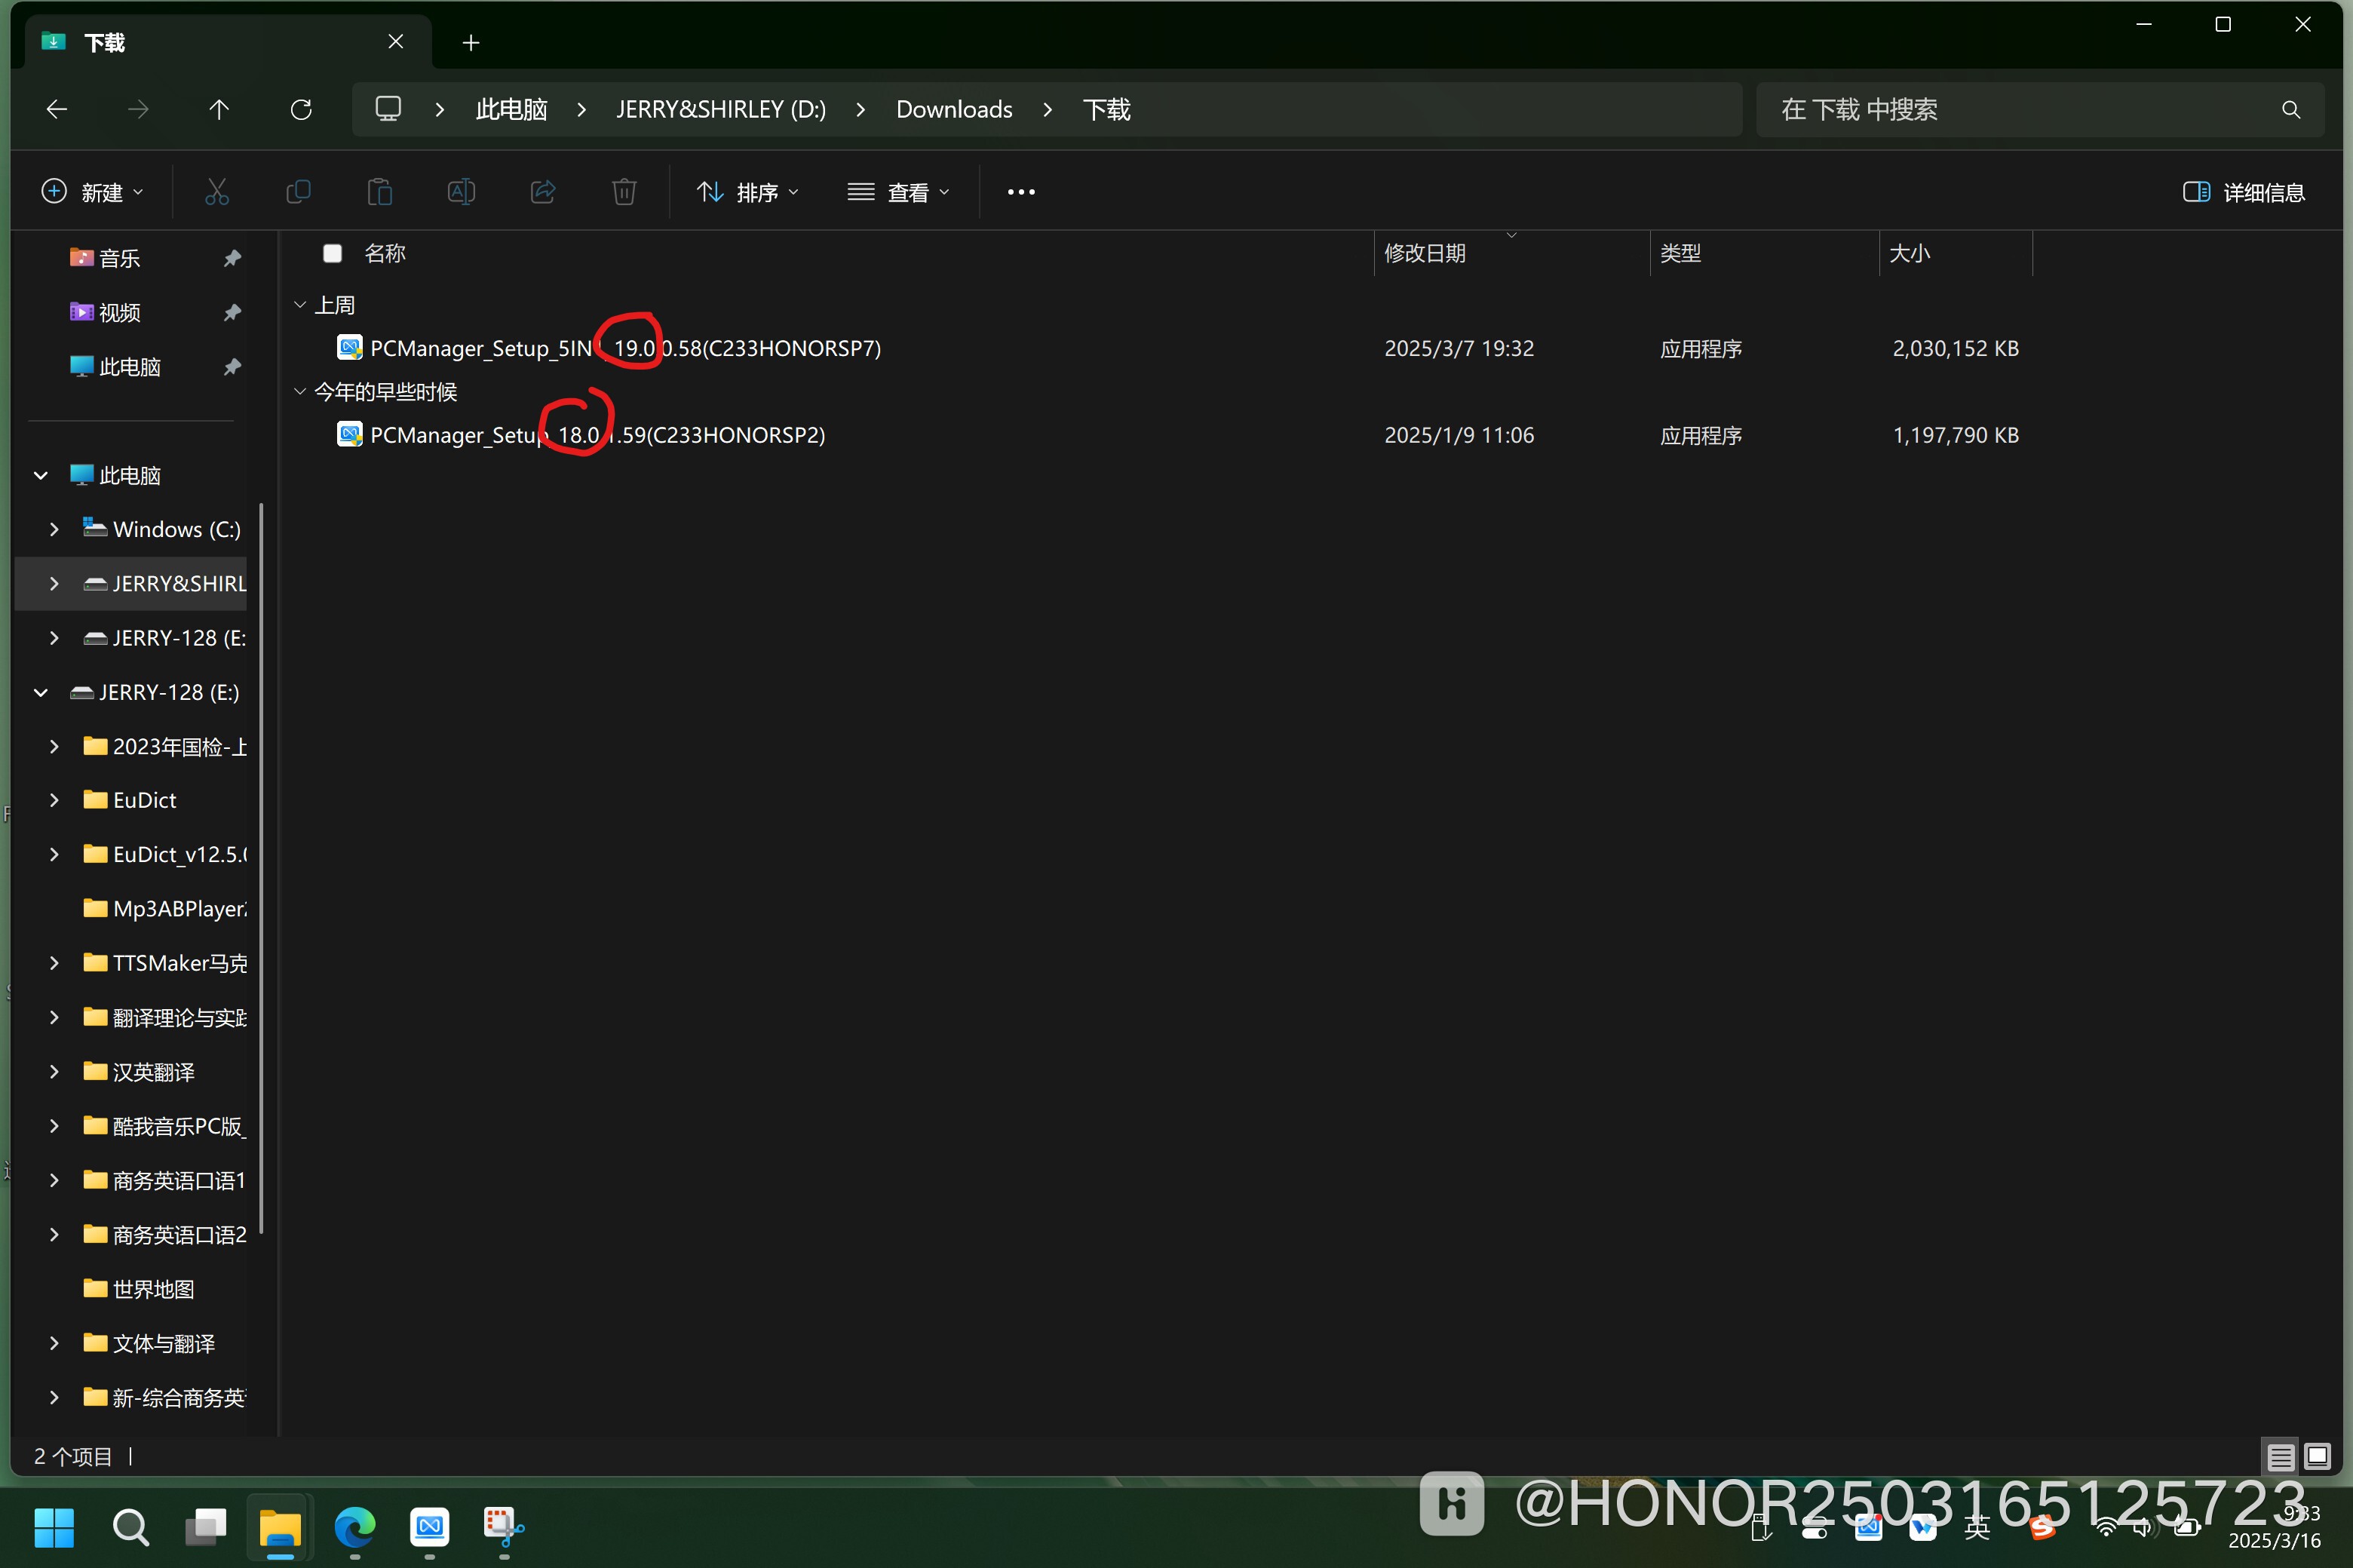Click the 2,030,152 KB size cell

[x=1955, y=348]
